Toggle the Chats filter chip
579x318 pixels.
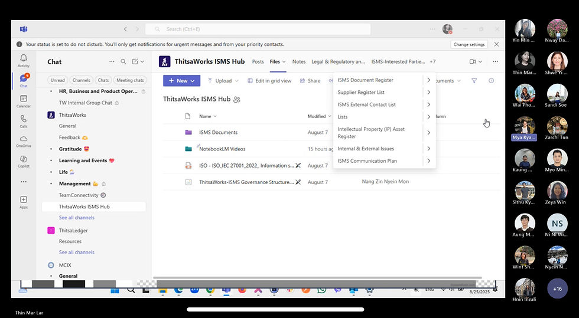[x=103, y=80]
